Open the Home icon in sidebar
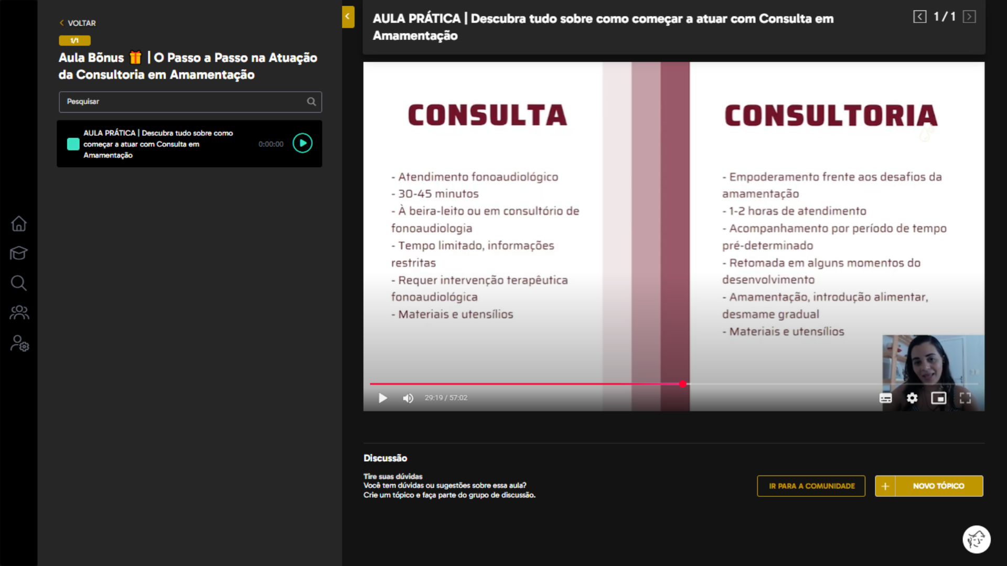Image resolution: width=1007 pixels, height=566 pixels. [19, 224]
